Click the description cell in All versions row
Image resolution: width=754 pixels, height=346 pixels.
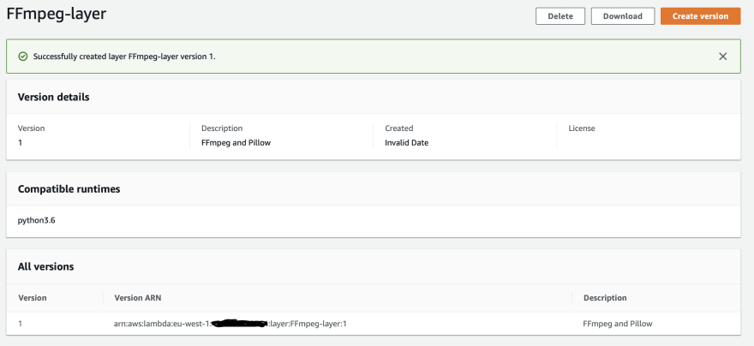(x=618, y=324)
